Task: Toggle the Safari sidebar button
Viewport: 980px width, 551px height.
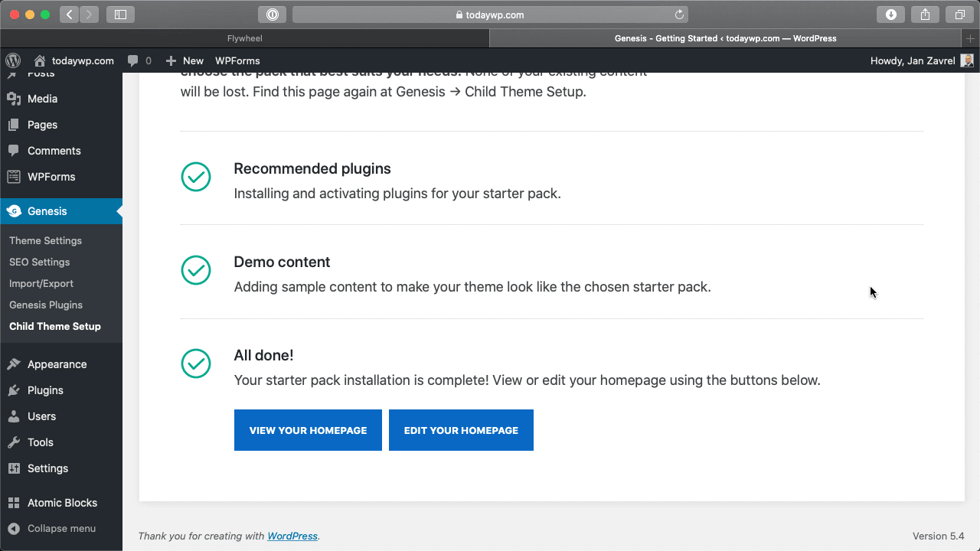Action: 120,15
